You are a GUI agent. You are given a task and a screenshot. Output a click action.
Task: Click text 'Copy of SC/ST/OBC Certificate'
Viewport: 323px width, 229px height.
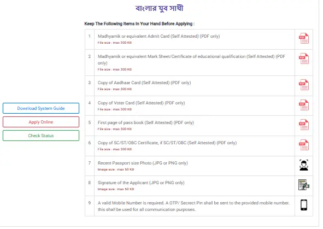(128, 143)
